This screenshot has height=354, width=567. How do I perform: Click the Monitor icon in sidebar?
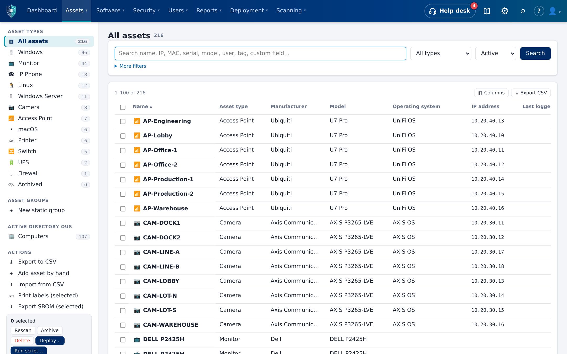pos(11,63)
